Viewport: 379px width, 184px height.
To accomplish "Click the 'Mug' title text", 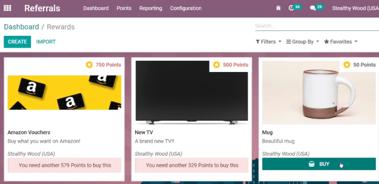I will [267, 132].
